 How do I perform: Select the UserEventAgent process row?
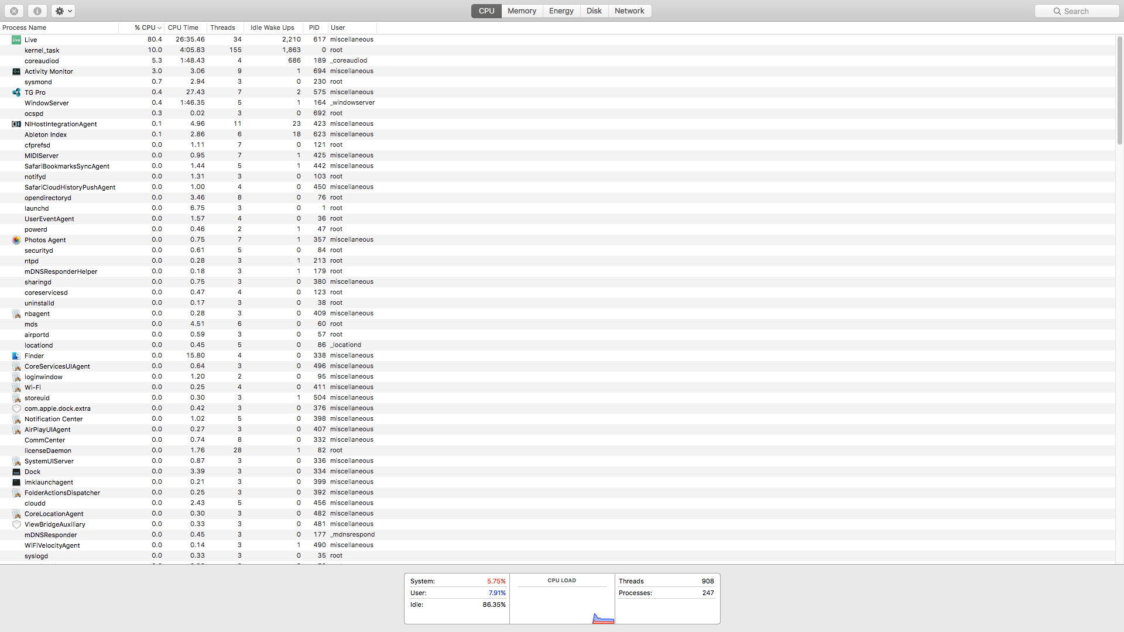coord(557,219)
